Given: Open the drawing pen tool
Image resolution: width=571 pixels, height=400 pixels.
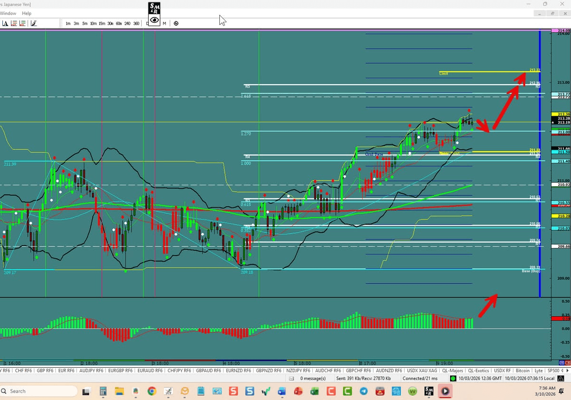Looking at the screenshot, I should [x=33, y=23].
